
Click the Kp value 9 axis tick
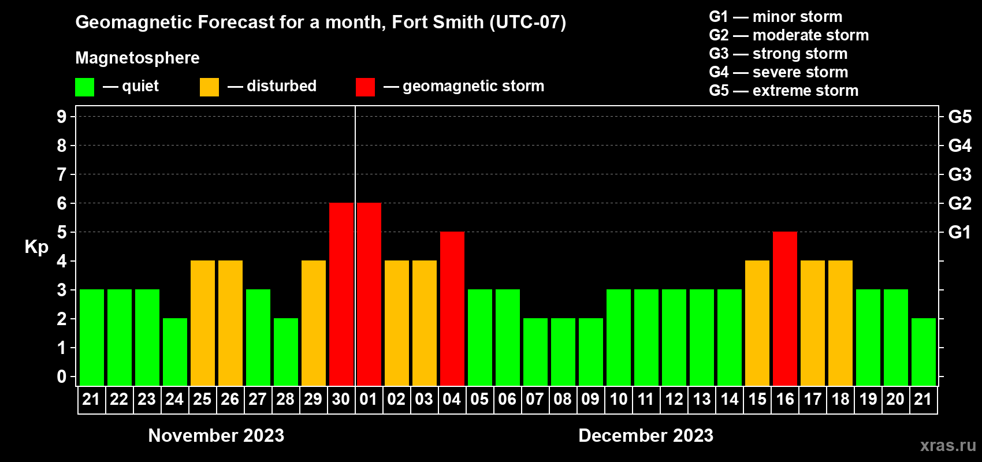click(x=62, y=117)
